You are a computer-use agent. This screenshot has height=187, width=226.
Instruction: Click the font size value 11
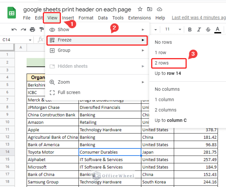167,29
